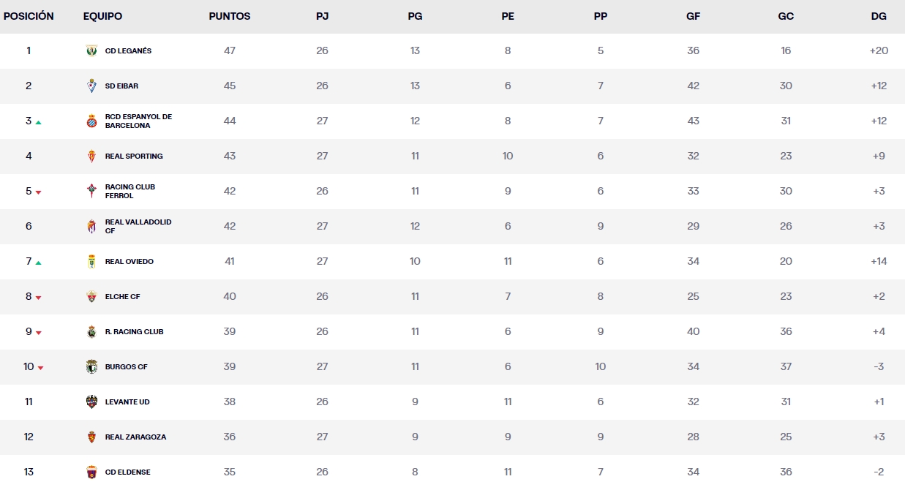This screenshot has width=905, height=490.
Task: Click the GF column header
Action: click(x=693, y=16)
